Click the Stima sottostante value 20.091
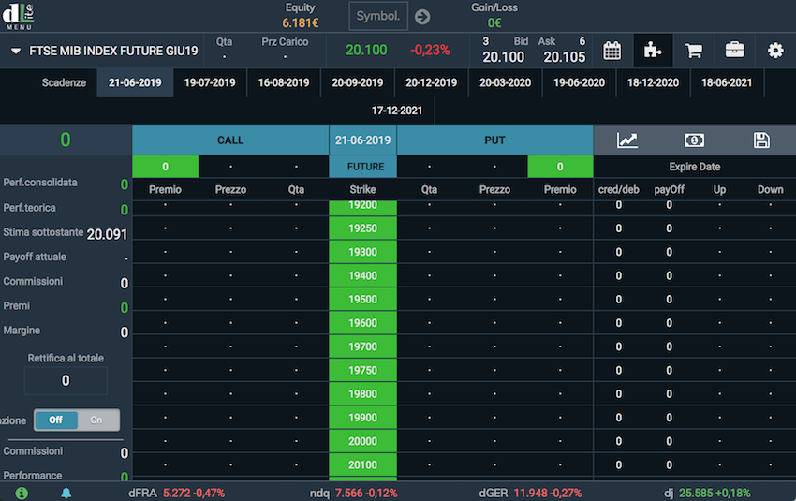This screenshot has height=501, width=796. tap(107, 234)
